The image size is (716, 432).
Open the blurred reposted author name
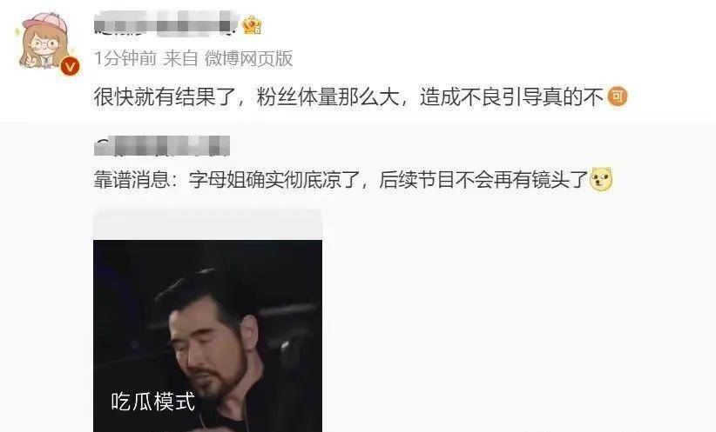pyautogui.click(x=162, y=147)
